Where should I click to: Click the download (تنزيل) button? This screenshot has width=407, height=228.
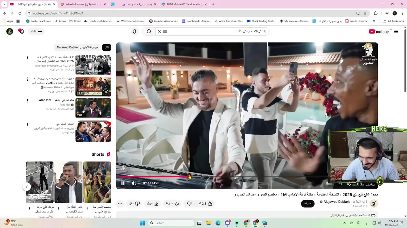[x=153, y=204]
